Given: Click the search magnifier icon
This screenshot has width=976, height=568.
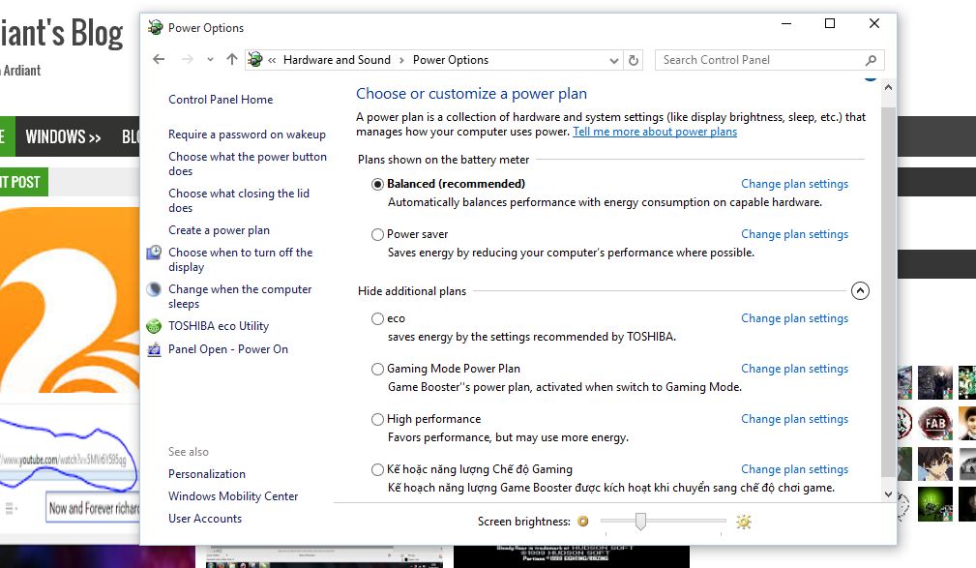Looking at the screenshot, I should (871, 60).
